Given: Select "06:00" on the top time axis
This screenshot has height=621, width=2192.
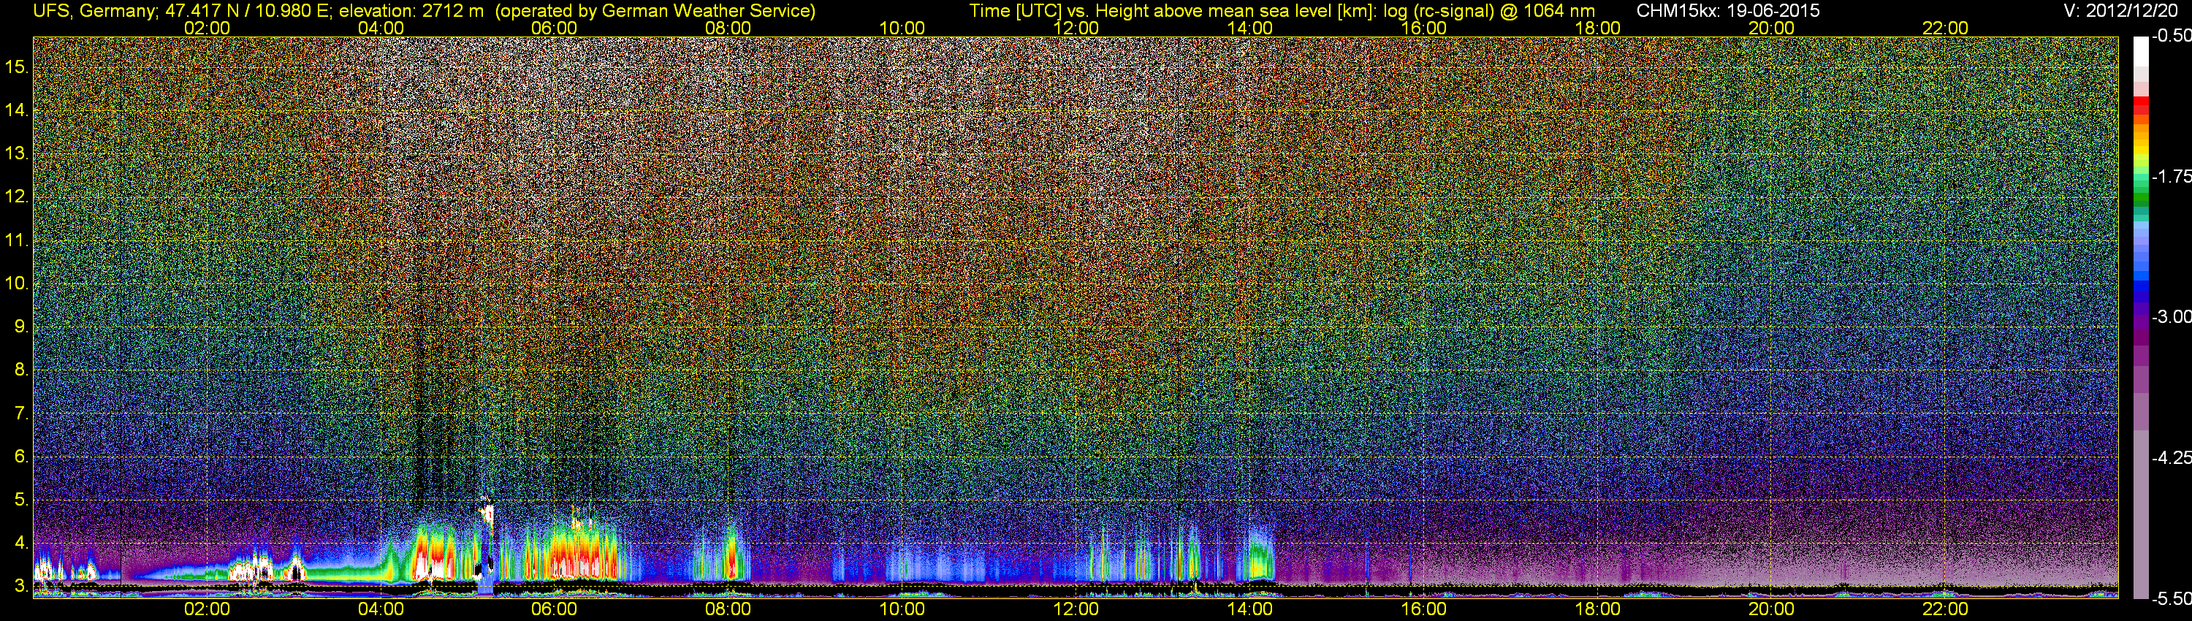Looking at the screenshot, I should [x=554, y=28].
